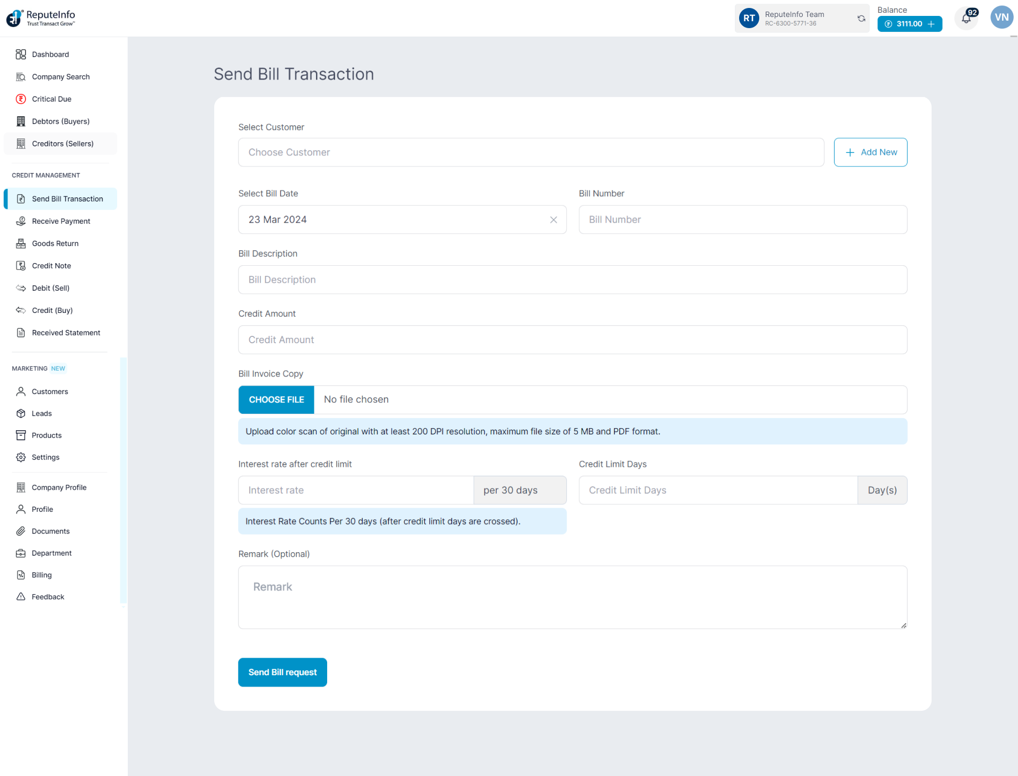Click the Critical Due rupee icon

[21, 99]
